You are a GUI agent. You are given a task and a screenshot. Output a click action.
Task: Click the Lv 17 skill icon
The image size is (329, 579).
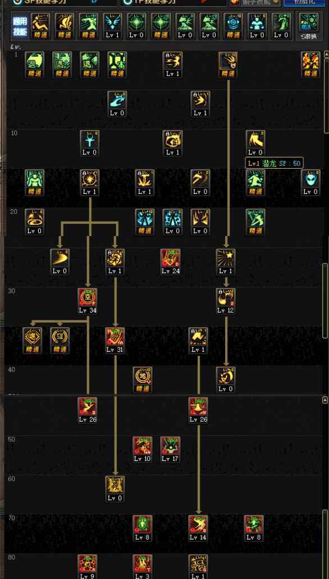tap(171, 446)
